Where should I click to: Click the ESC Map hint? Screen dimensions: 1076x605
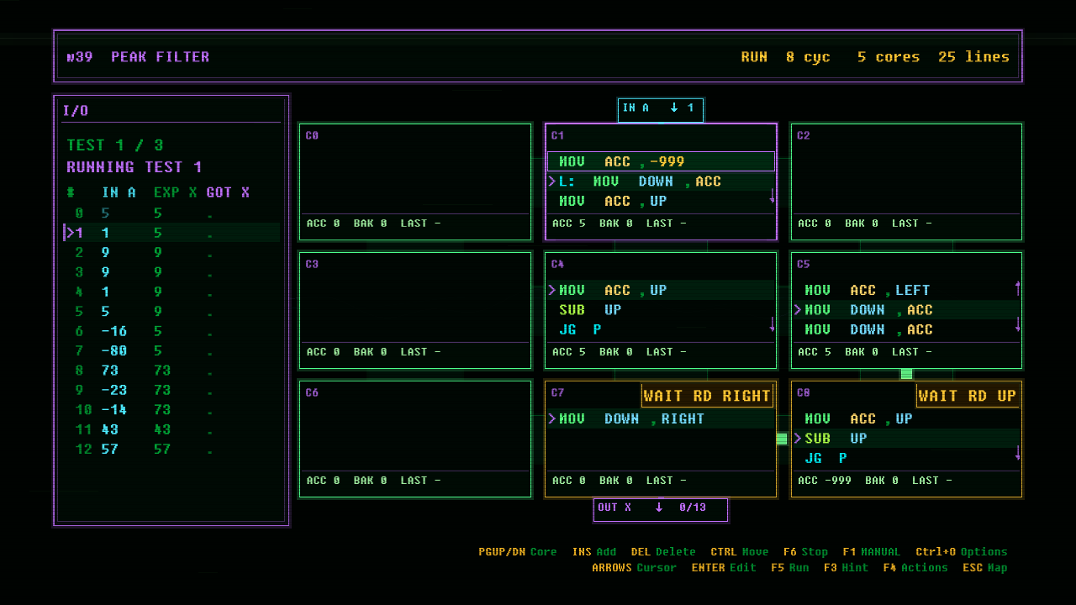click(985, 568)
